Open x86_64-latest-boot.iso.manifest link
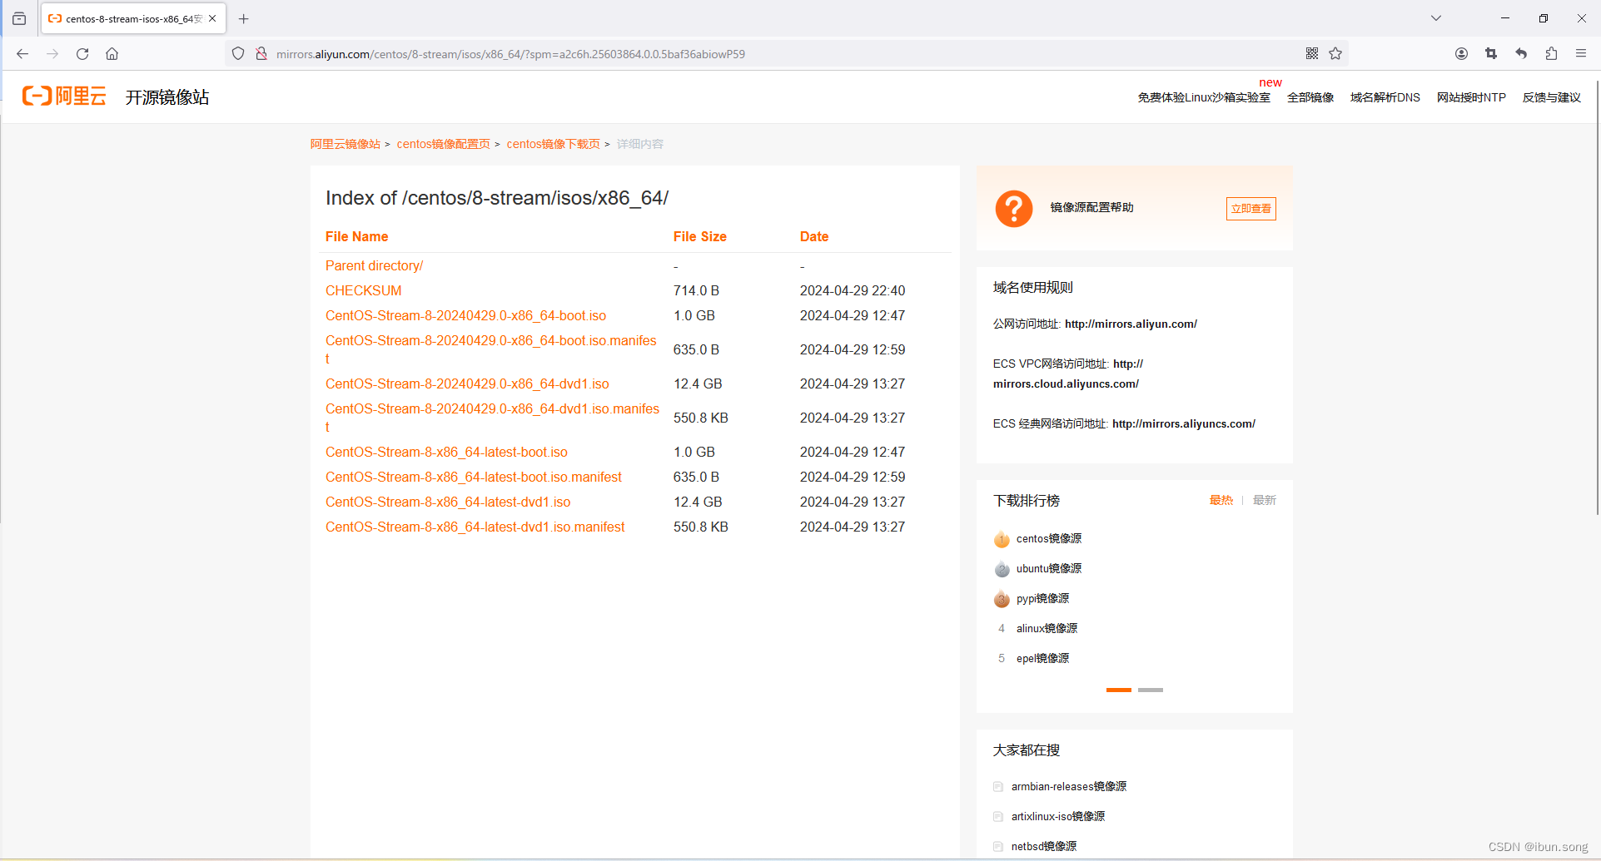This screenshot has height=861, width=1601. pos(474,477)
